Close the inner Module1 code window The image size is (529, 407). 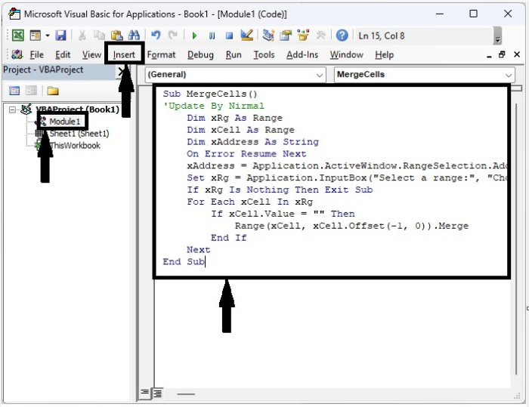[x=517, y=54]
